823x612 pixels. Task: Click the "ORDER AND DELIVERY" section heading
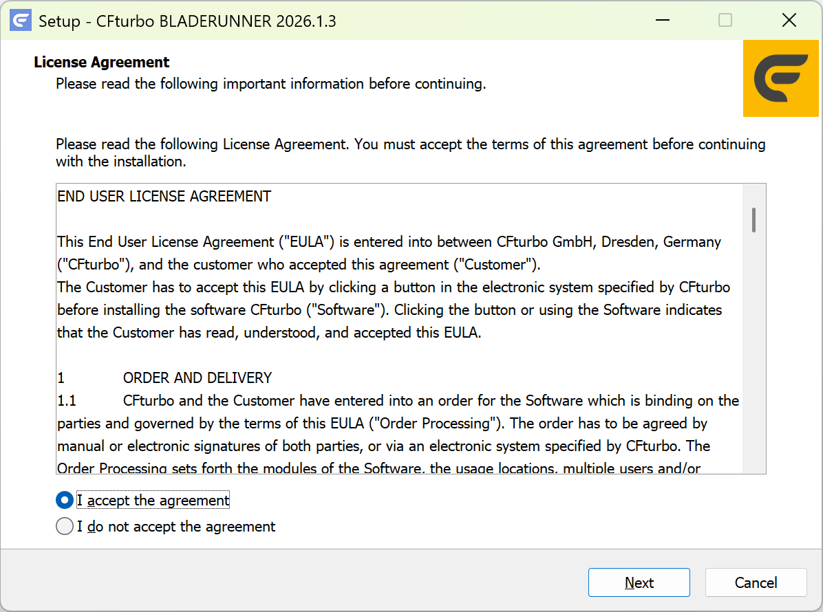tap(197, 378)
